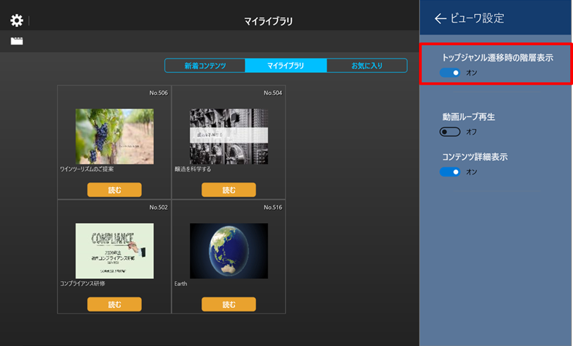Switch to 新着コンテンツ tab
This screenshot has height=346, width=573.
(x=205, y=66)
